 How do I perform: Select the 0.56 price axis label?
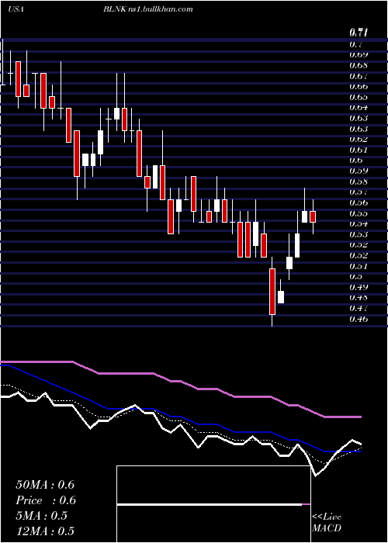(x=359, y=203)
